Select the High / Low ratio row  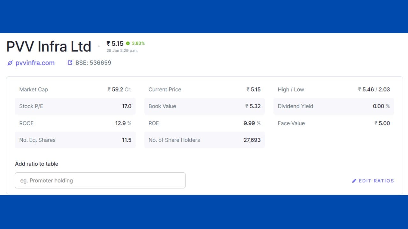click(334, 90)
